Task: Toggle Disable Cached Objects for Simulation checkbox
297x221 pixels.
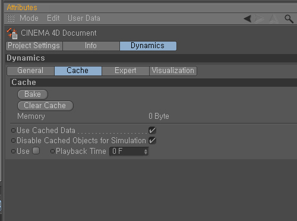Action: pyautogui.click(x=152, y=141)
